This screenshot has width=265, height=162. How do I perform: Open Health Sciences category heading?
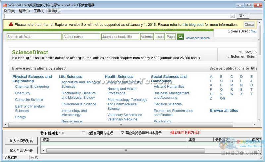119,77
